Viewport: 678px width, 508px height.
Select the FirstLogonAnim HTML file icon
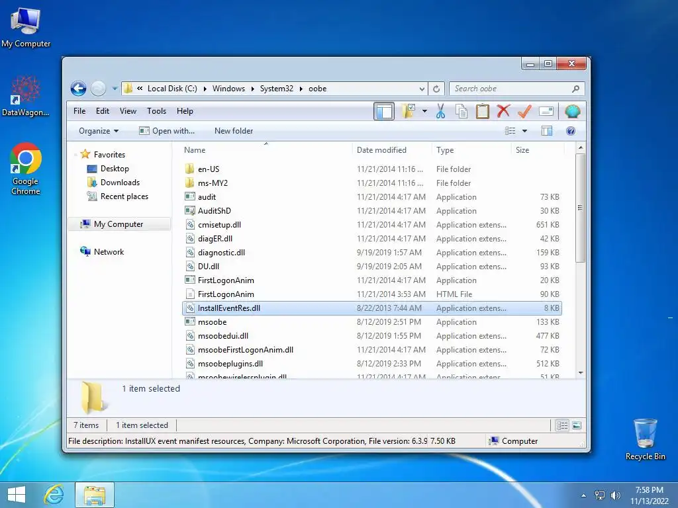tap(190, 294)
